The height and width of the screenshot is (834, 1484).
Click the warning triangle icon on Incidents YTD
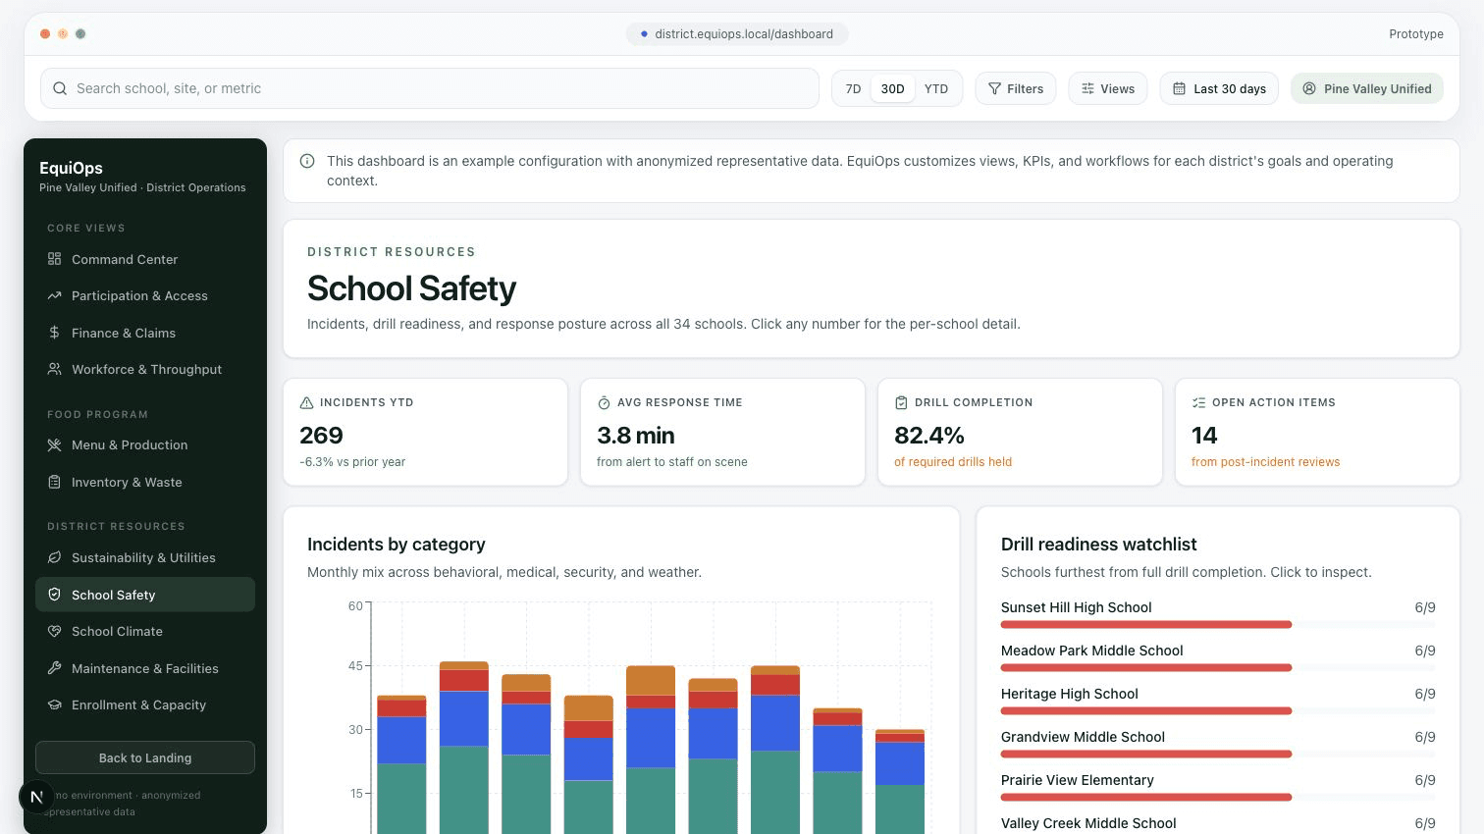(306, 402)
